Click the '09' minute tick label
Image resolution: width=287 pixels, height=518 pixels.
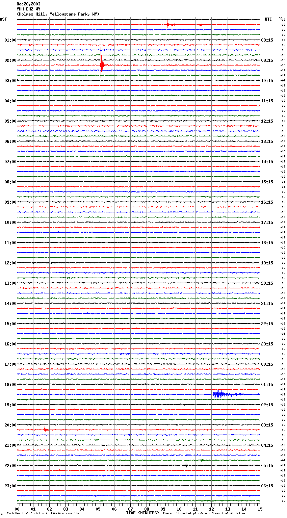click(163, 509)
